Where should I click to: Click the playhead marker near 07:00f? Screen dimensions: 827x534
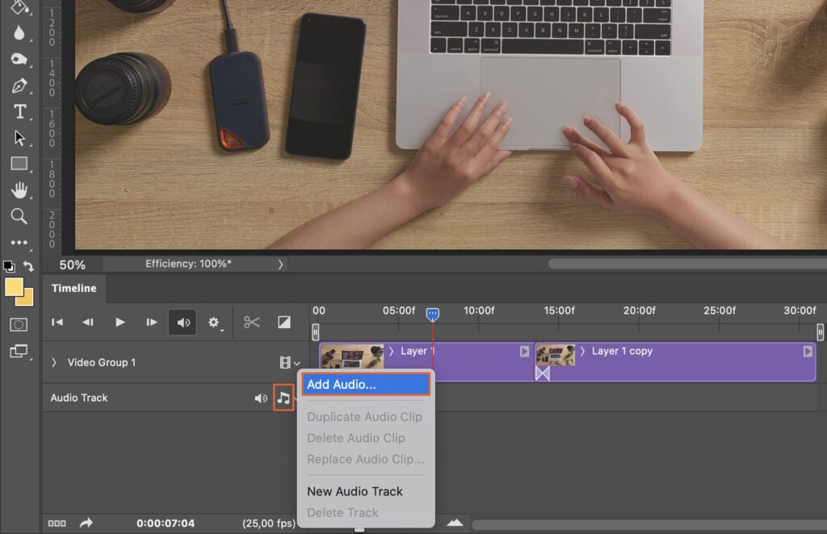pyautogui.click(x=434, y=315)
